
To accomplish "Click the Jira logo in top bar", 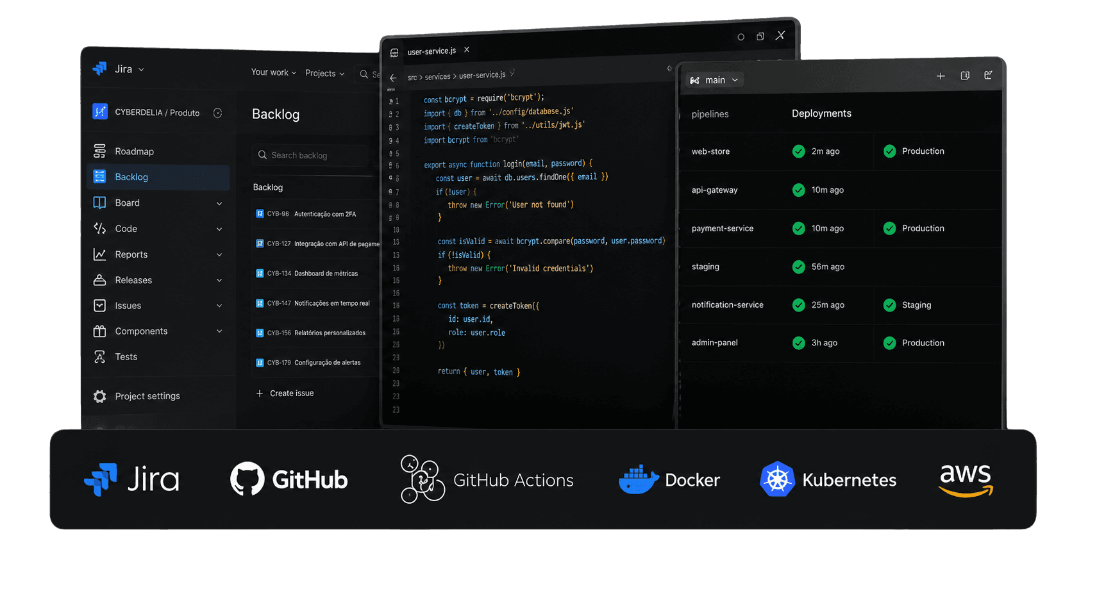I will click(99, 69).
